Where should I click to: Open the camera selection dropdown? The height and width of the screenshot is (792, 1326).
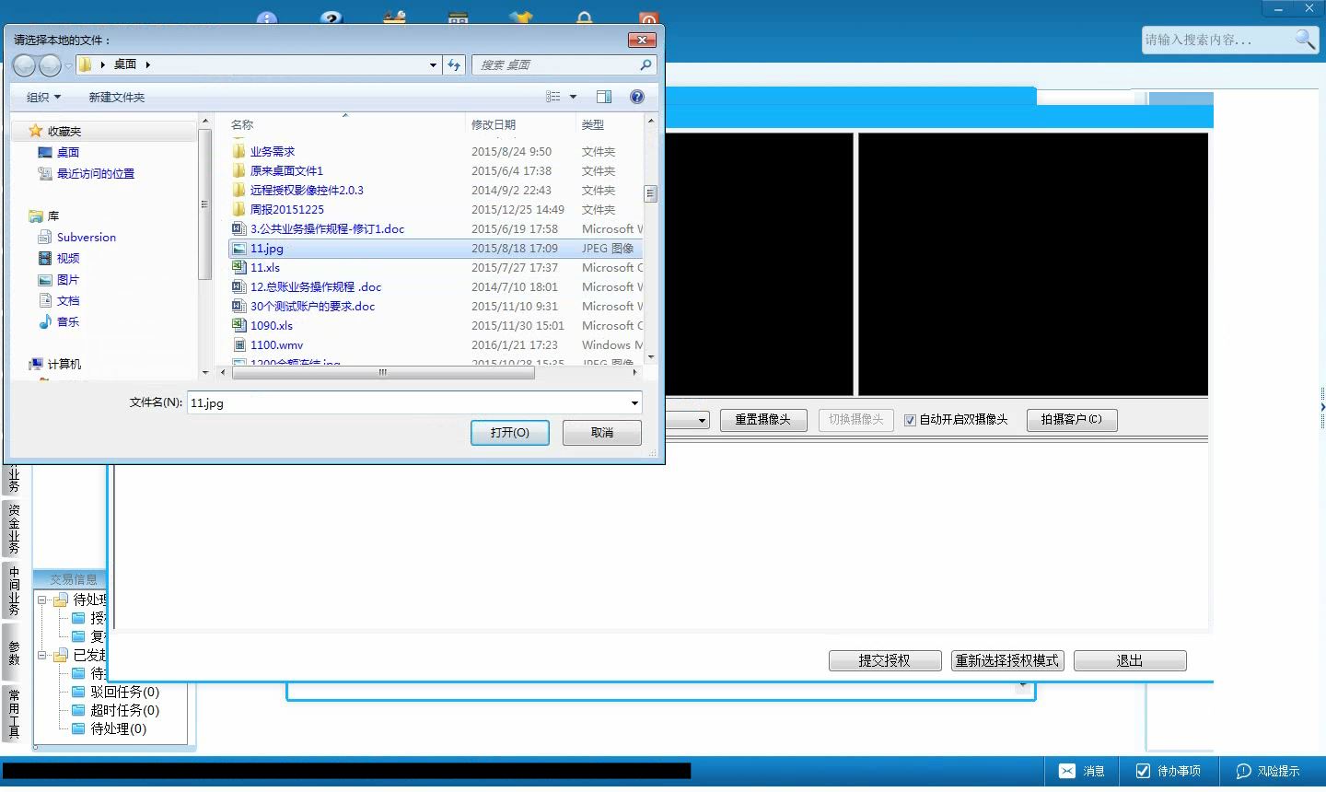[702, 420]
